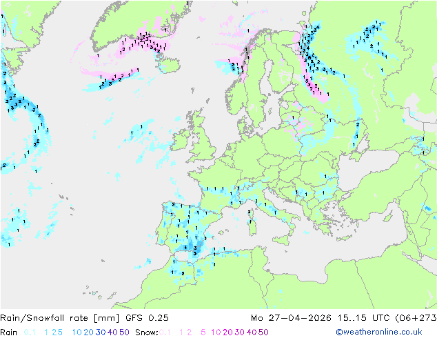The image size is (437, 338).
Task: Select the Snow 5 legend color
Action: click(203, 332)
